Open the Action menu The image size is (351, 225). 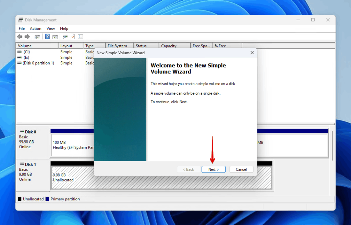tap(35, 28)
